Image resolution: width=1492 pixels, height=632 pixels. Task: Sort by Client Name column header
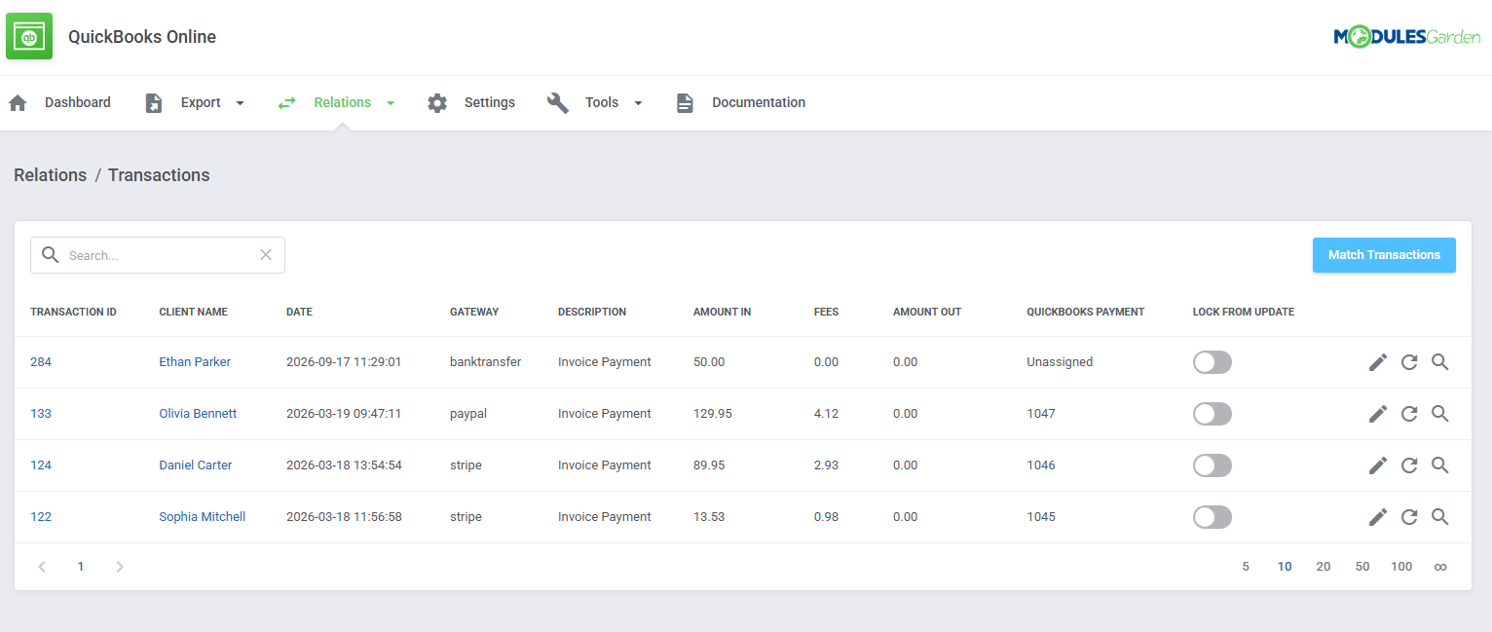coord(193,313)
